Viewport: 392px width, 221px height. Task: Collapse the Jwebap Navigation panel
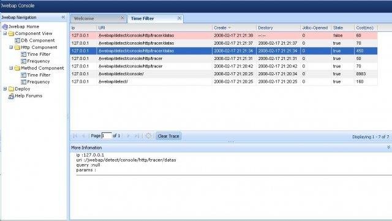[63, 17]
